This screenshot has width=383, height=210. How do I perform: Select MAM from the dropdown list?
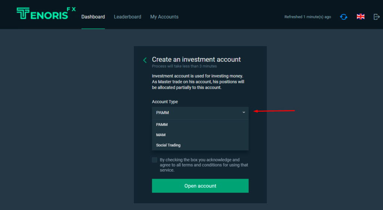[161, 135]
